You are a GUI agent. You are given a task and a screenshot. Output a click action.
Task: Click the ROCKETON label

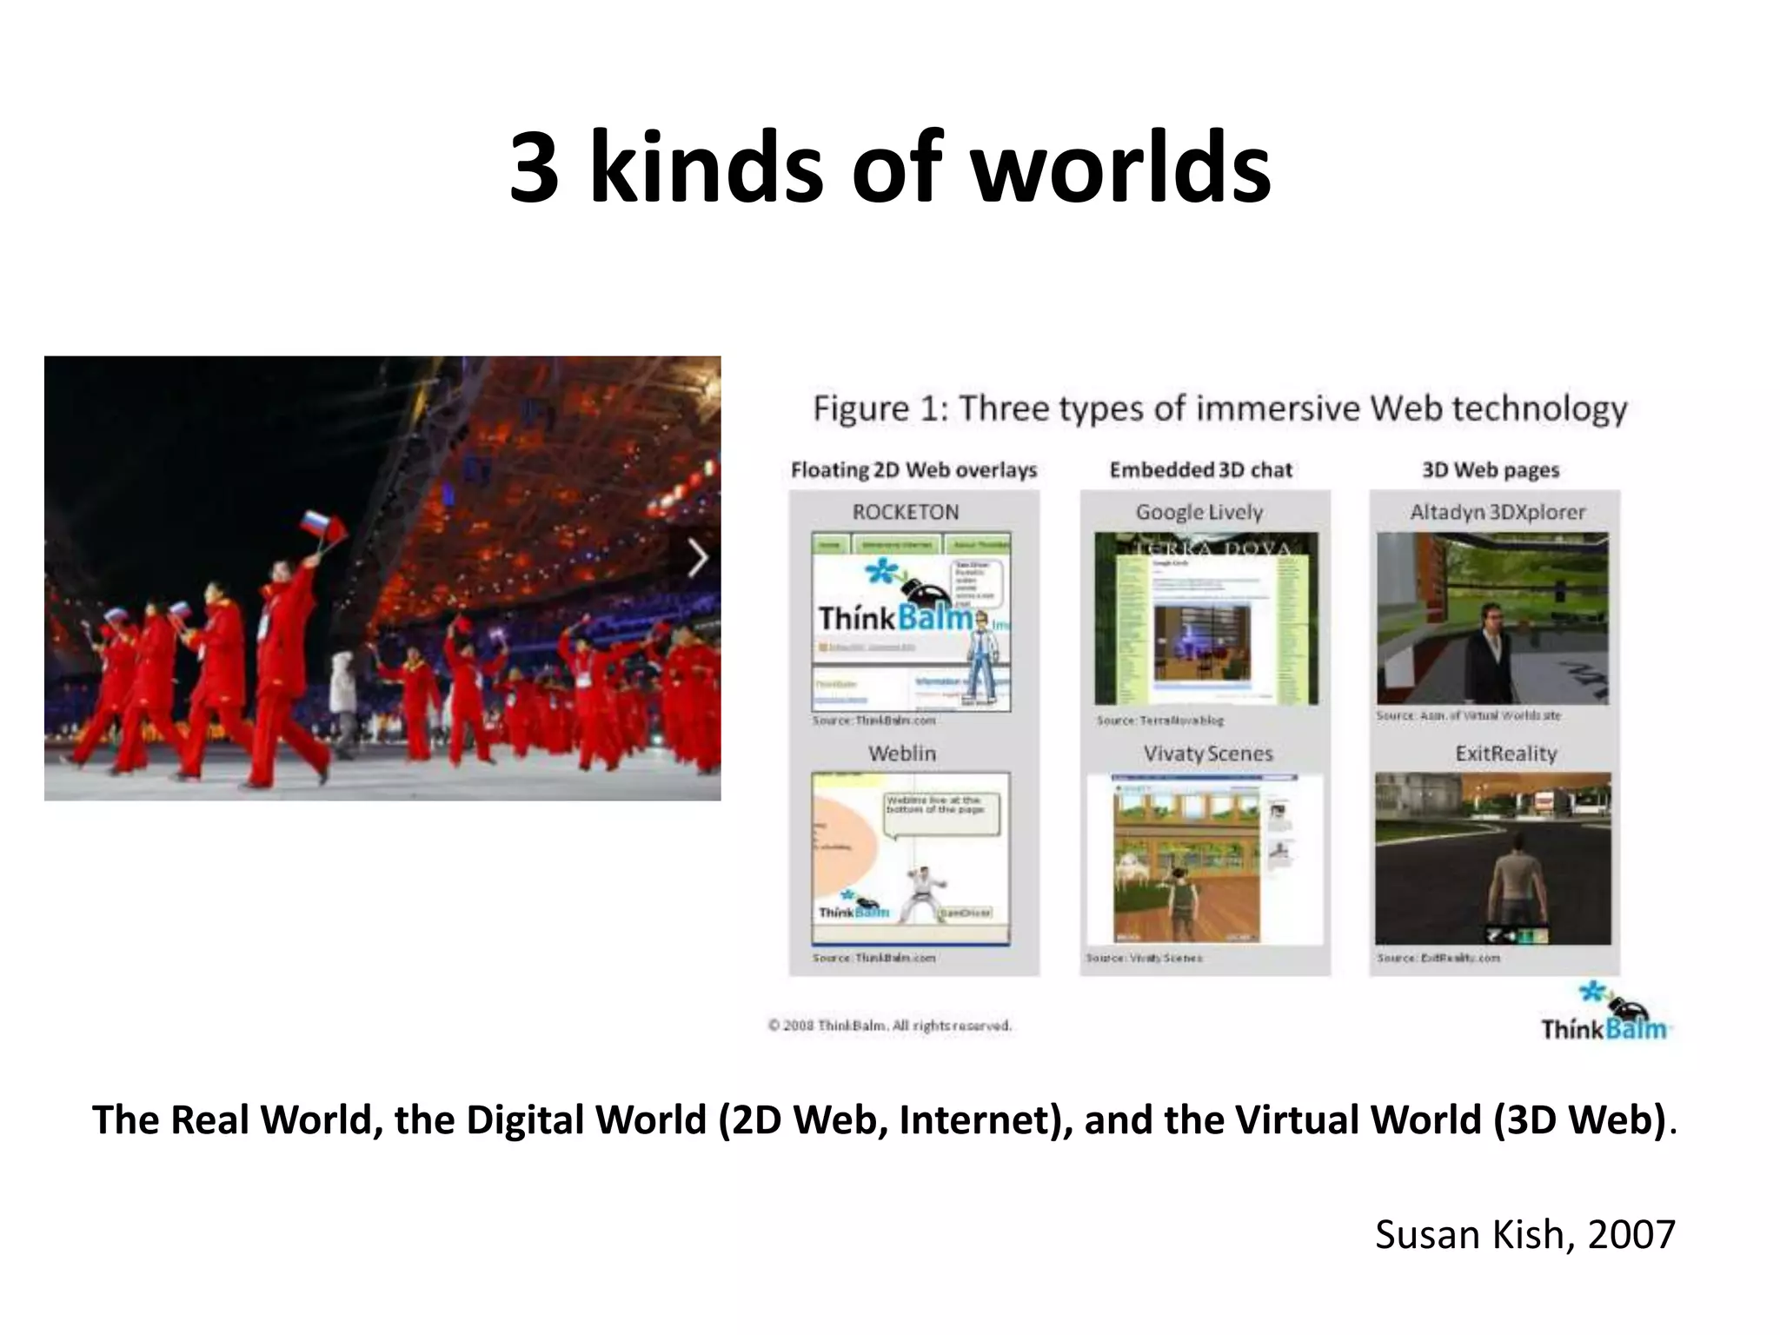[906, 512]
